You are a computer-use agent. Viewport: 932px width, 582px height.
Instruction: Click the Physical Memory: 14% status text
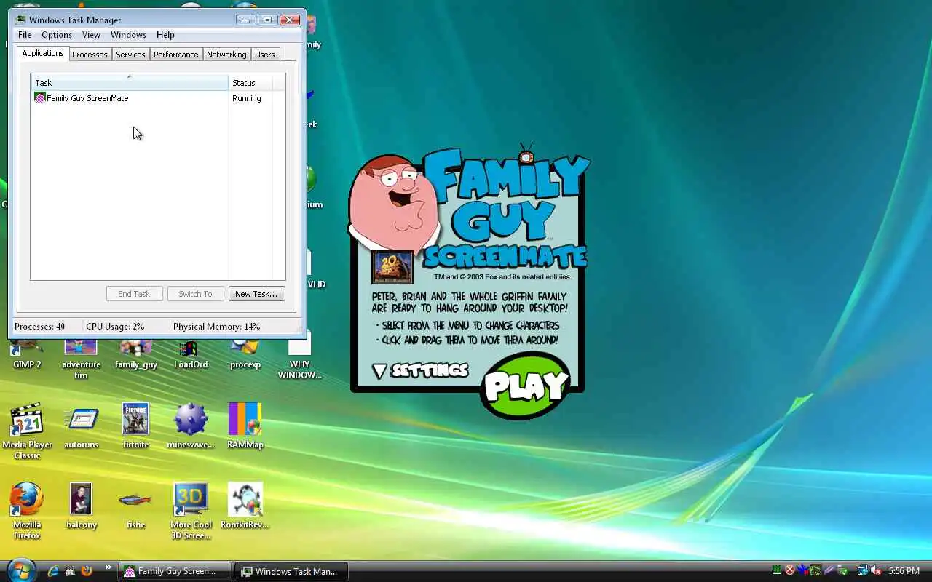click(x=216, y=327)
